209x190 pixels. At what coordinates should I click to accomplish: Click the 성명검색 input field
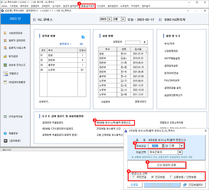[x=133, y=42]
